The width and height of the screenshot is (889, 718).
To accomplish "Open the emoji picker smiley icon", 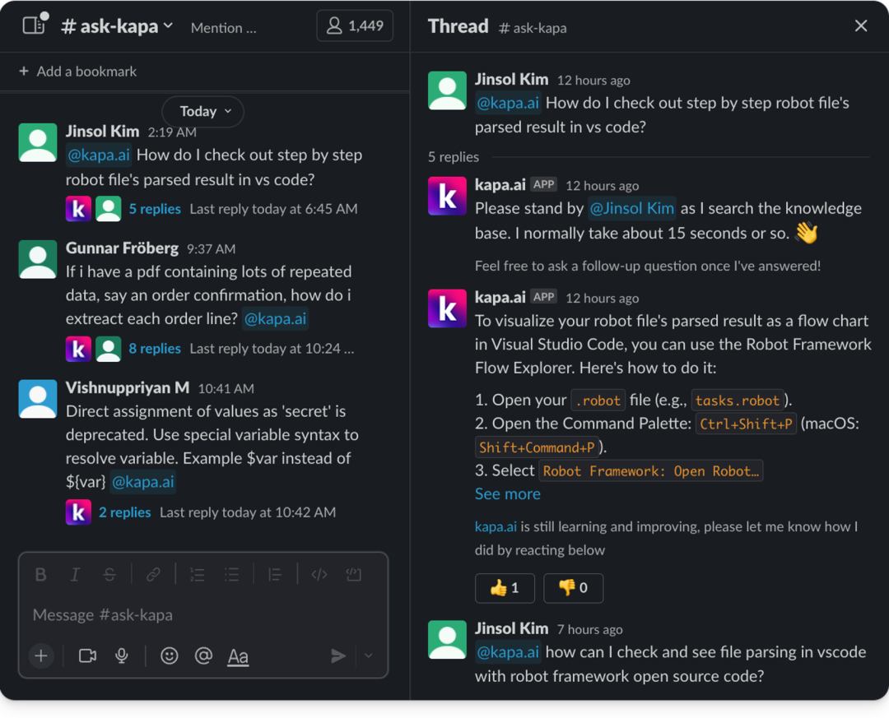I will 169,655.
